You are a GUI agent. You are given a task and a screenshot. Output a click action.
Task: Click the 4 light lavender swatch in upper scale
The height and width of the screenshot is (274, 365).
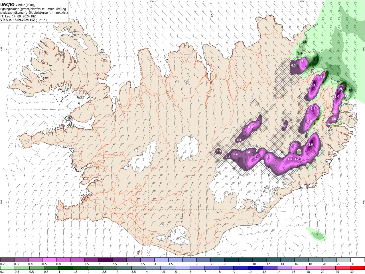[161, 260]
